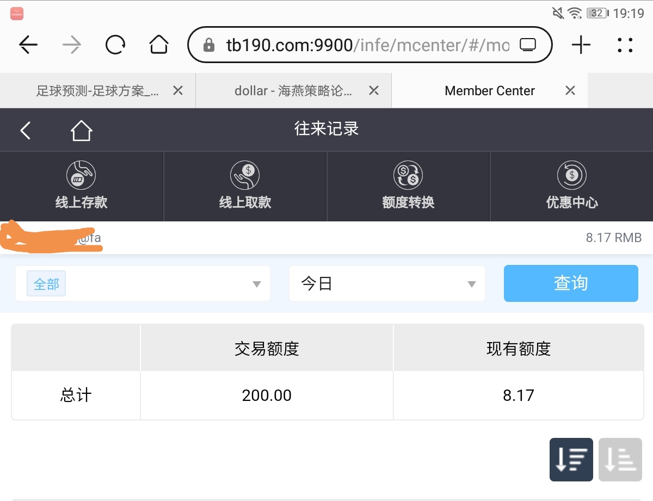Expand the 全部 type dropdown
The height and width of the screenshot is (501, 653).
point(143,284)
